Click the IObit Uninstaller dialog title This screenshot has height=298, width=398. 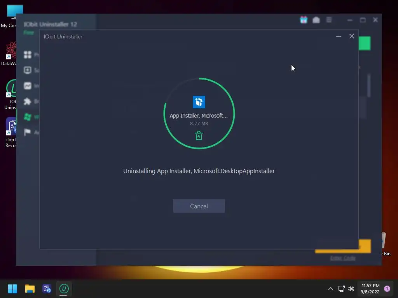[x=63, y=36]
